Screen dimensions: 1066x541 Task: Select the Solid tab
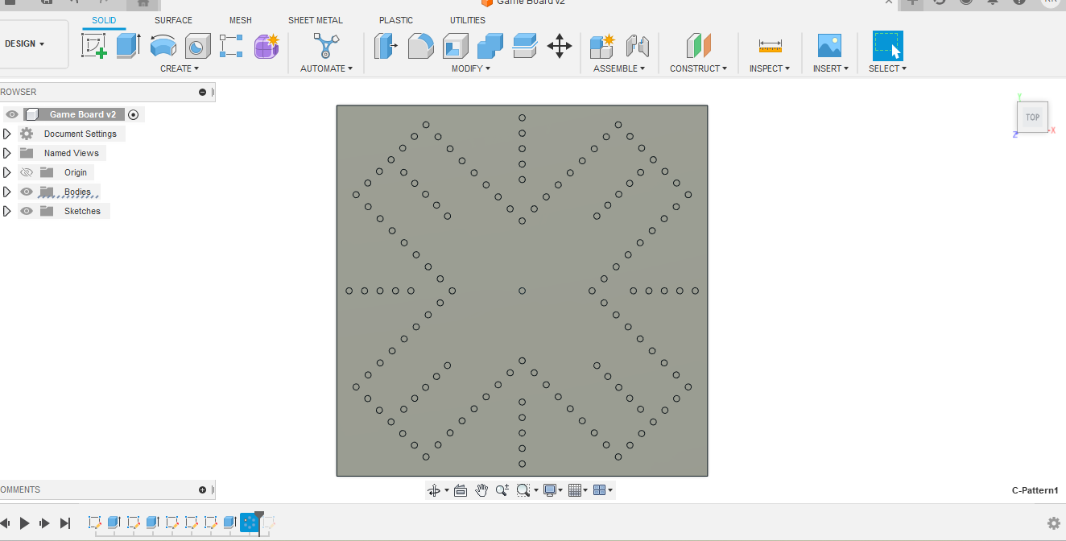(x=104, y=20)
